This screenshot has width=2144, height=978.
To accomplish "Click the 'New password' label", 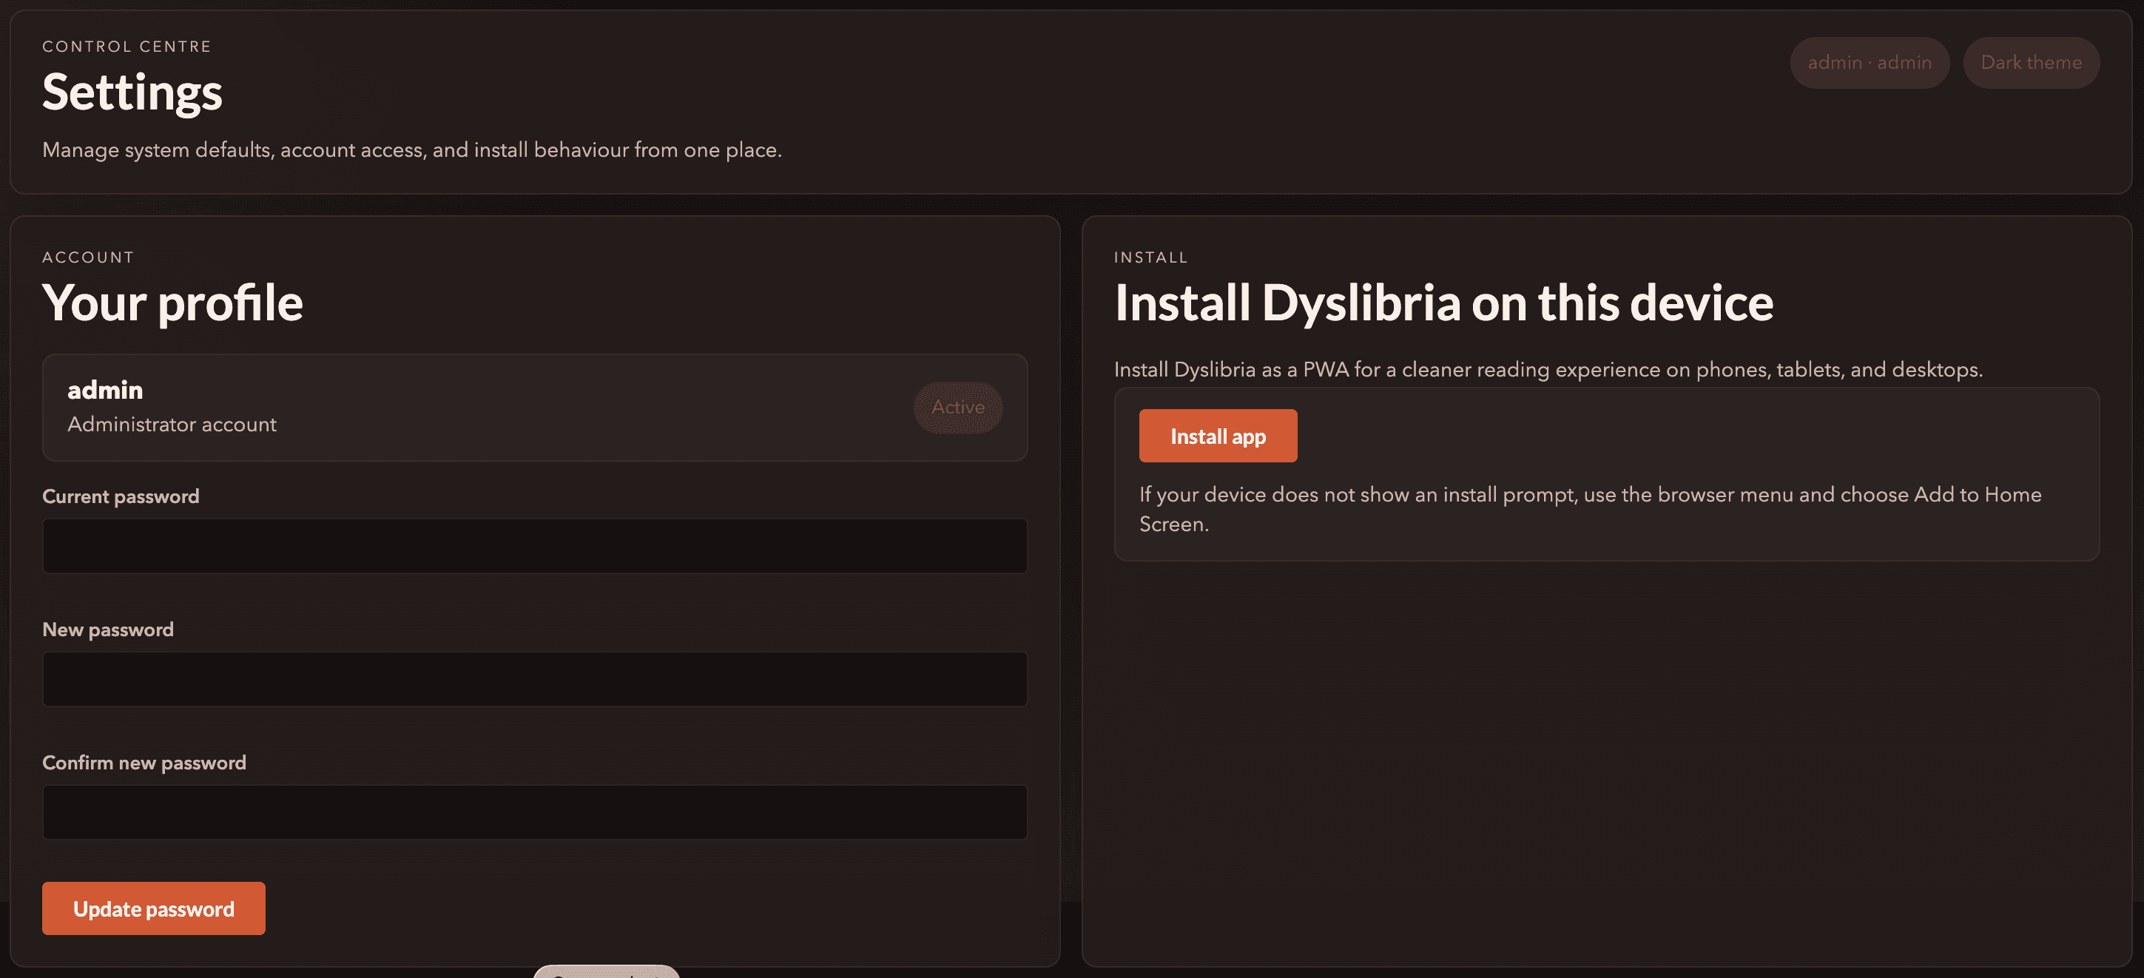I will (x=108, y=630).
